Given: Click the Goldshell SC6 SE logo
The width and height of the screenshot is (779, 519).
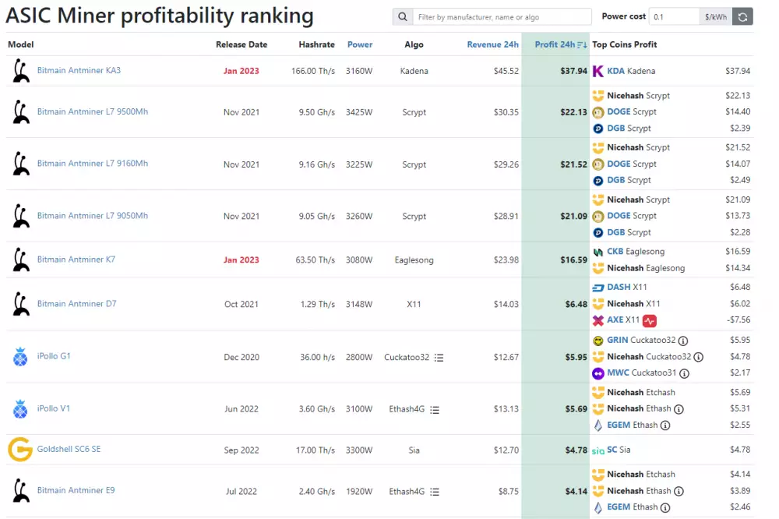Looking at the screenshot, I should [x=19, y=450].
